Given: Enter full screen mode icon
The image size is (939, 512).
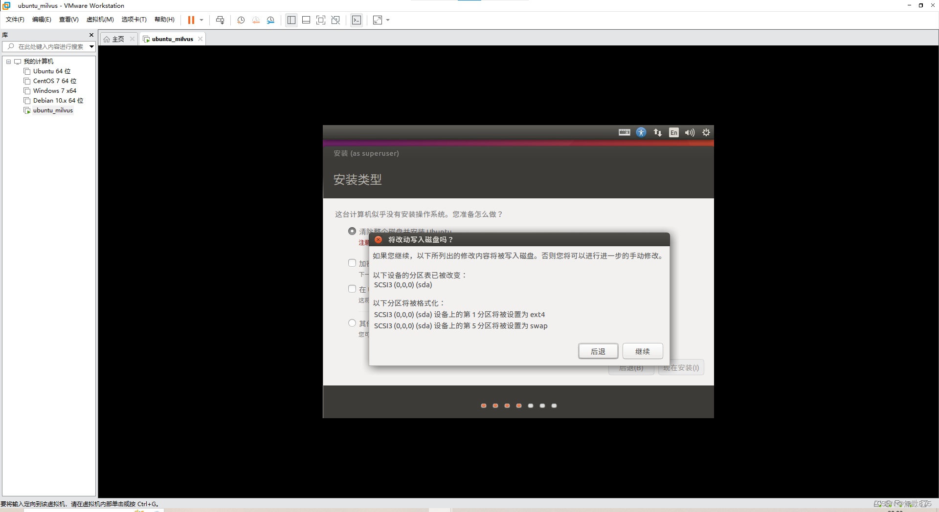Looking at the screenshot, I should [321, 20].
